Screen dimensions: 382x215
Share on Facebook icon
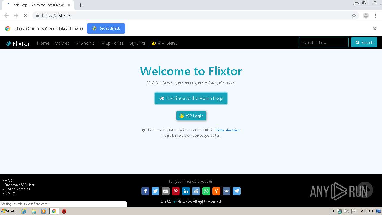(145, 191)
